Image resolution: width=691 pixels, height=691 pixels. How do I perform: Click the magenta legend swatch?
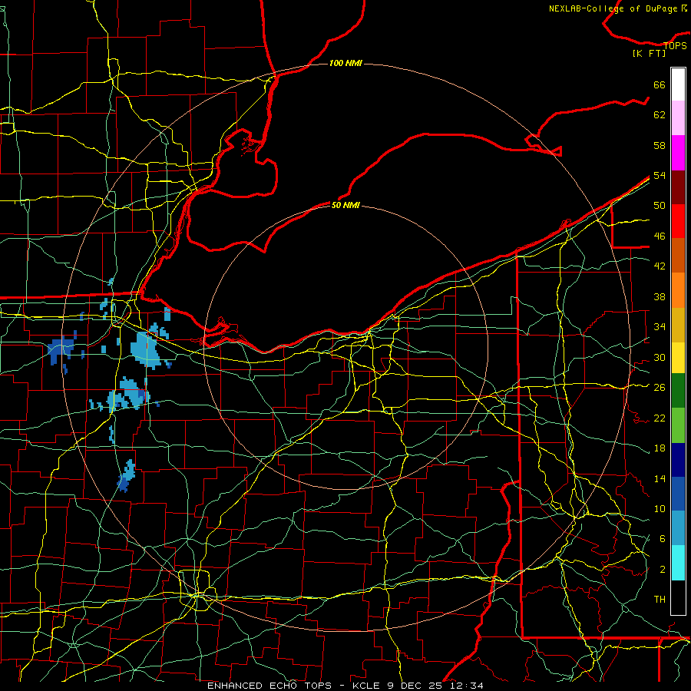(678, 153)
